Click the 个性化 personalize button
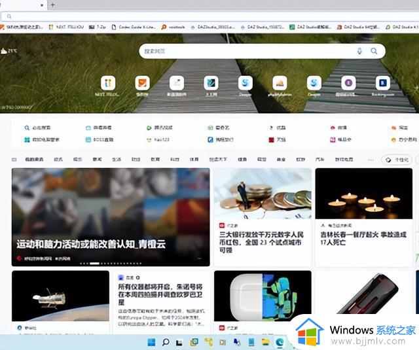The image size is (419, 350). coord(397,160)
